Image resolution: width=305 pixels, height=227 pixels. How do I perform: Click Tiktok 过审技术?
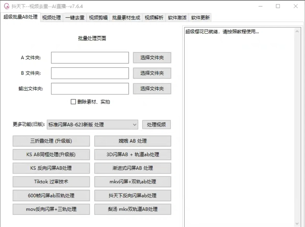[x=51, y=182]
